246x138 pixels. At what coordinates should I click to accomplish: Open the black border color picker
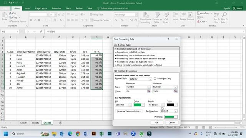pyautogui.click(x=172, y=105)
